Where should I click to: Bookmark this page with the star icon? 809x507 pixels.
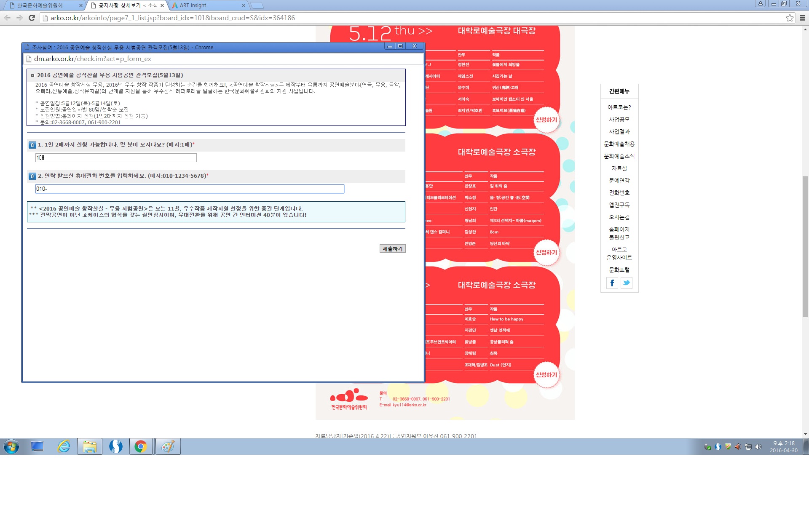(x=790, y=18)
